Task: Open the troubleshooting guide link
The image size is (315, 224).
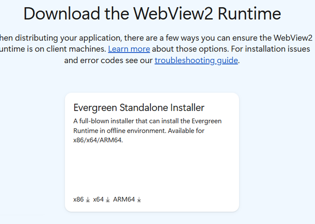Action: coord(196,60)
